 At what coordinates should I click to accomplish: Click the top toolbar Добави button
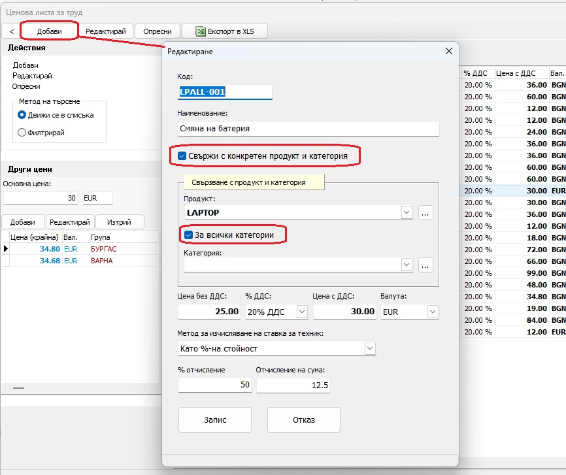[x=50, y=31]
